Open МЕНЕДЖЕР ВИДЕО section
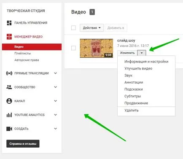Viewport: 183px width, 159px height. click(29, 37)
